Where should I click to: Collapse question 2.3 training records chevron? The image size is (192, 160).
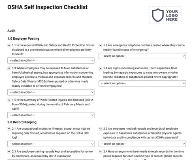tap(9, 151)
